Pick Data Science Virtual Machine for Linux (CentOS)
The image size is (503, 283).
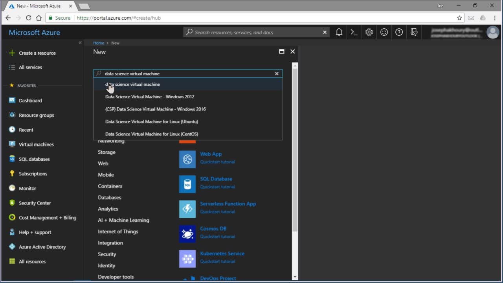point(151,134)
